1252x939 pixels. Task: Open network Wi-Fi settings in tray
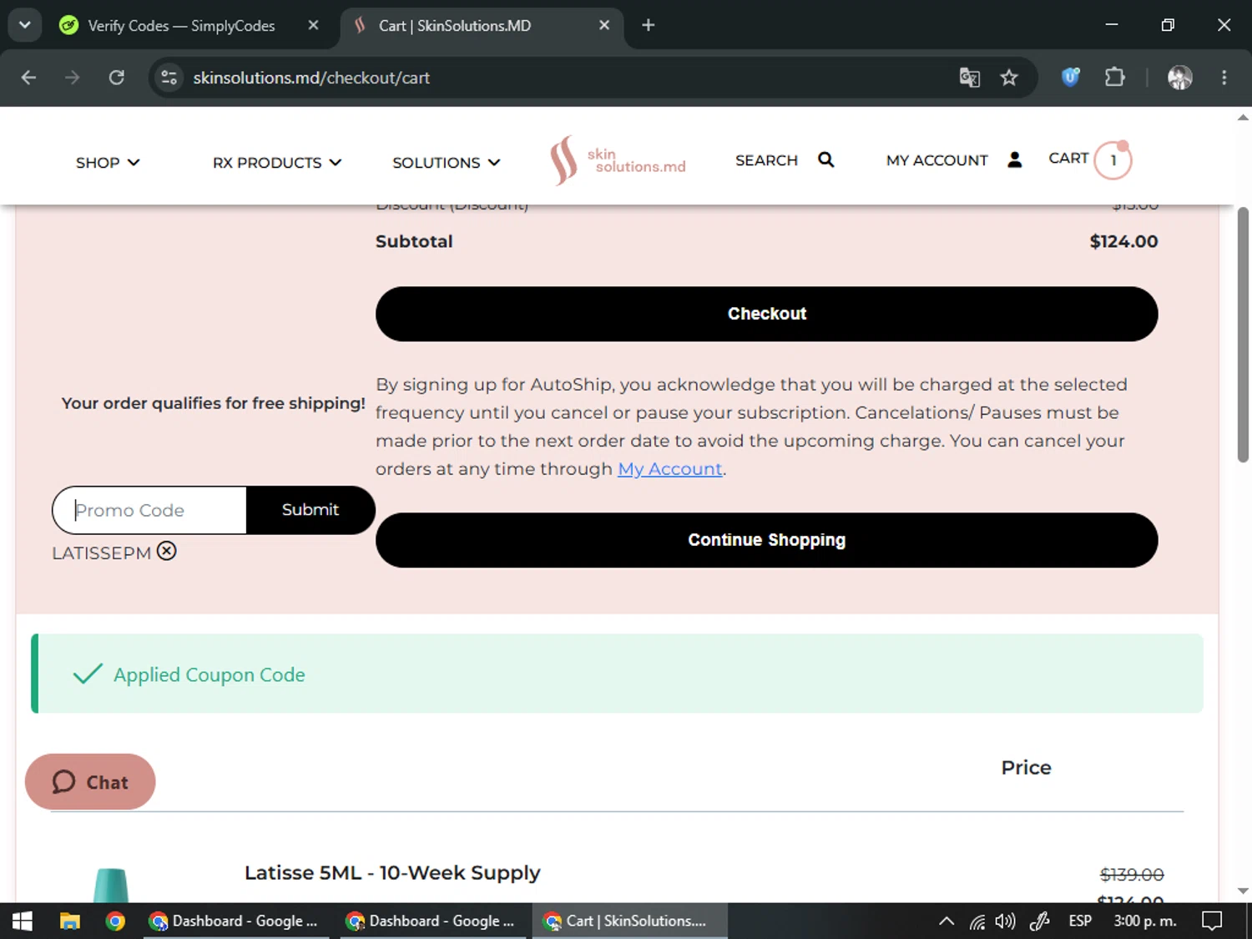coord(977,921)
